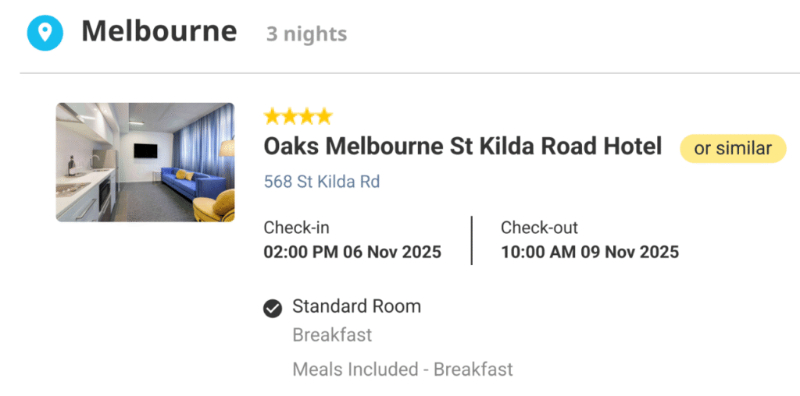The height and width of the screenshot is (396, 800).
Task: Select the Check-out label
Action: point(539,228)
